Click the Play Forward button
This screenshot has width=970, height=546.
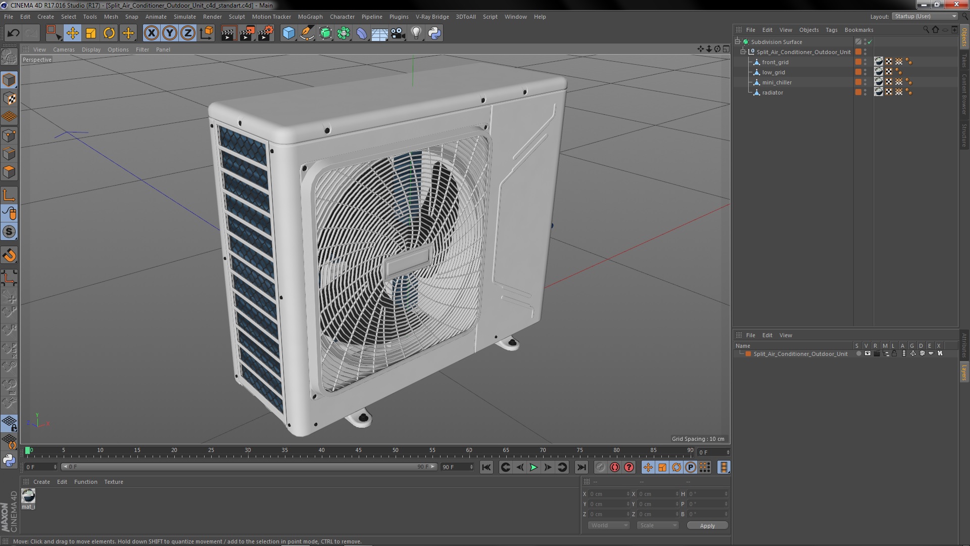pos(533,468)
